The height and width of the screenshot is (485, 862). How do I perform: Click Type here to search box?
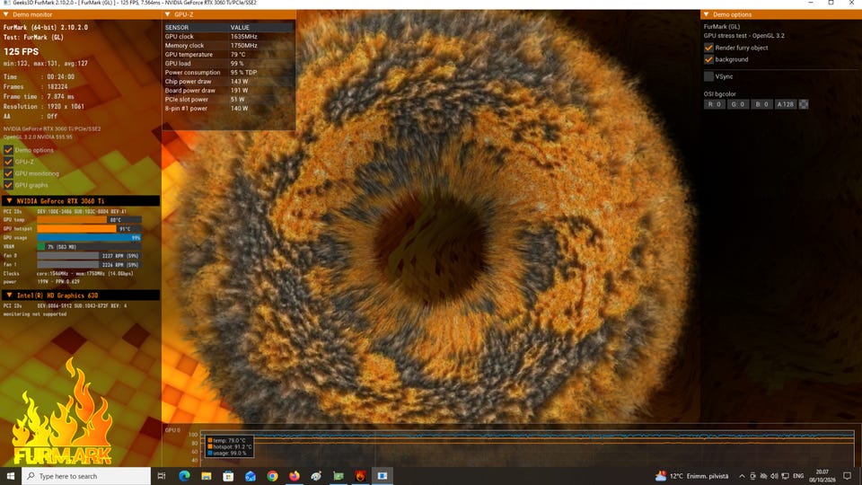click(86, 476)
